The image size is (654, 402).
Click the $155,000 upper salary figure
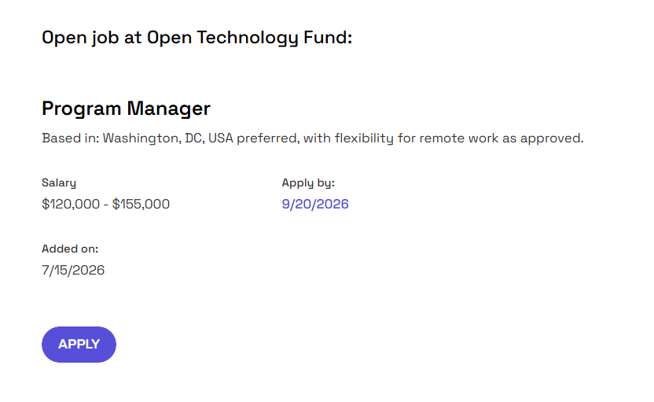141,204
